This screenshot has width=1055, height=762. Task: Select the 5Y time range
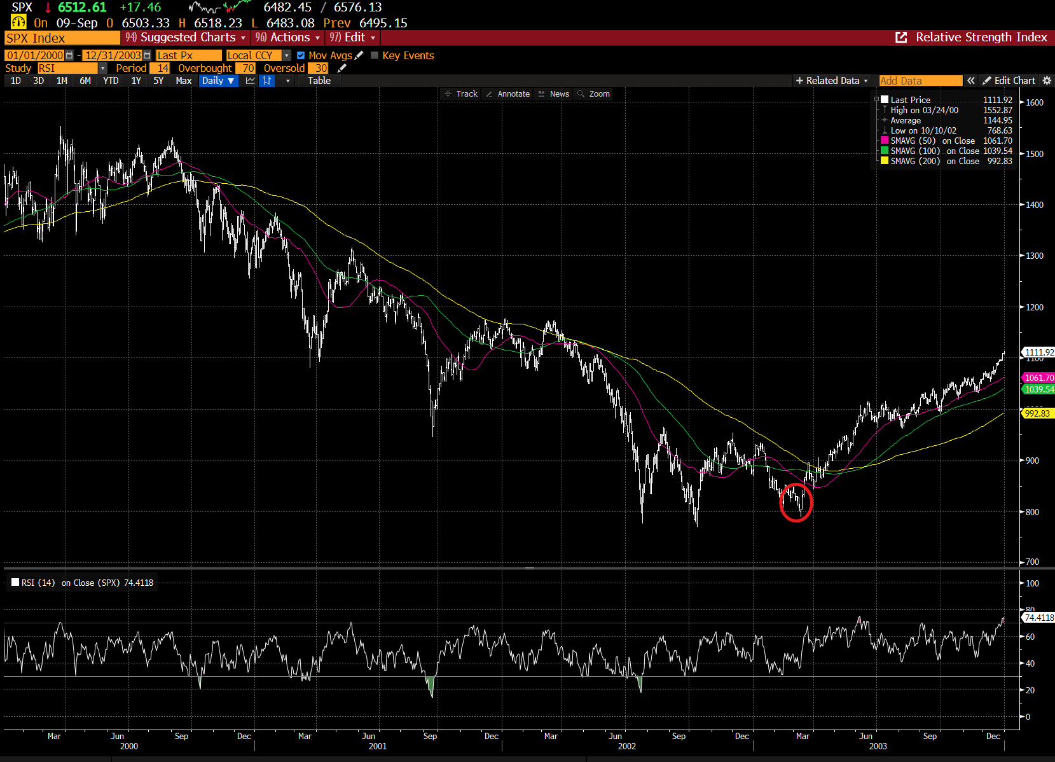click(x=158, y=81)
